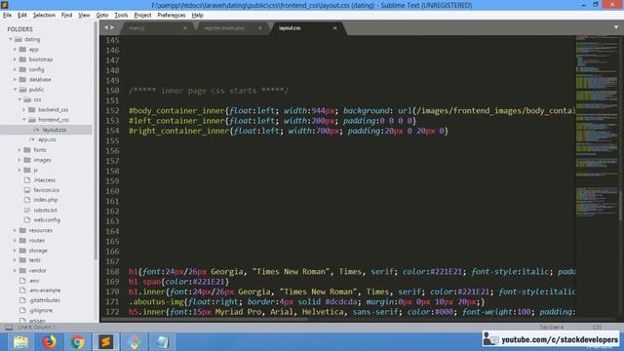Expand the fonts folder
This screenshot has width=624, height=351.
[x=19, y=149]
